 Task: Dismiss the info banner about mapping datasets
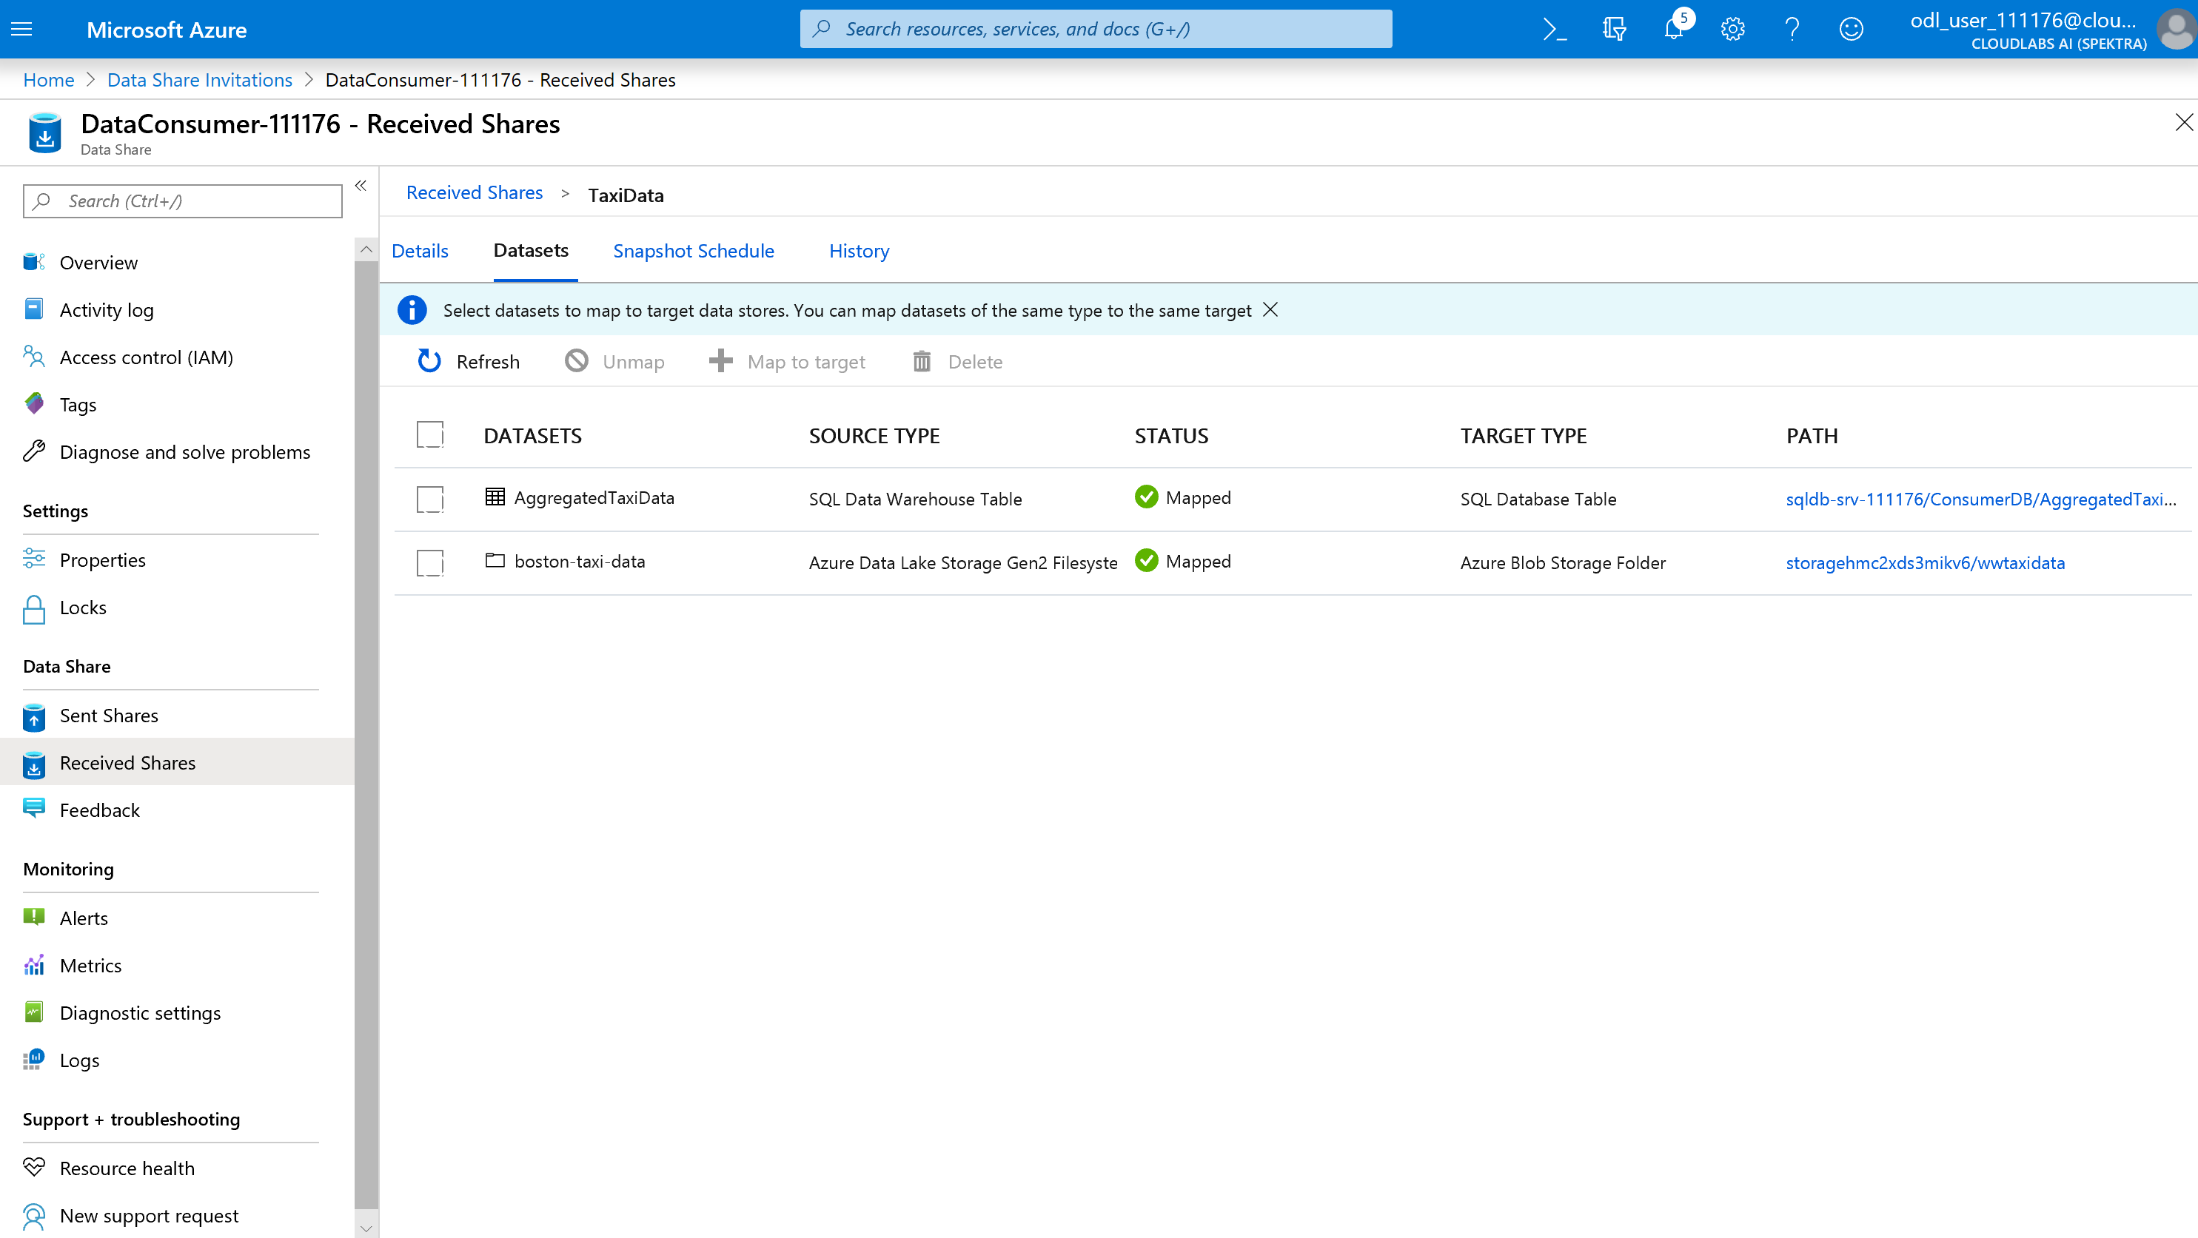click(1270, 309)
